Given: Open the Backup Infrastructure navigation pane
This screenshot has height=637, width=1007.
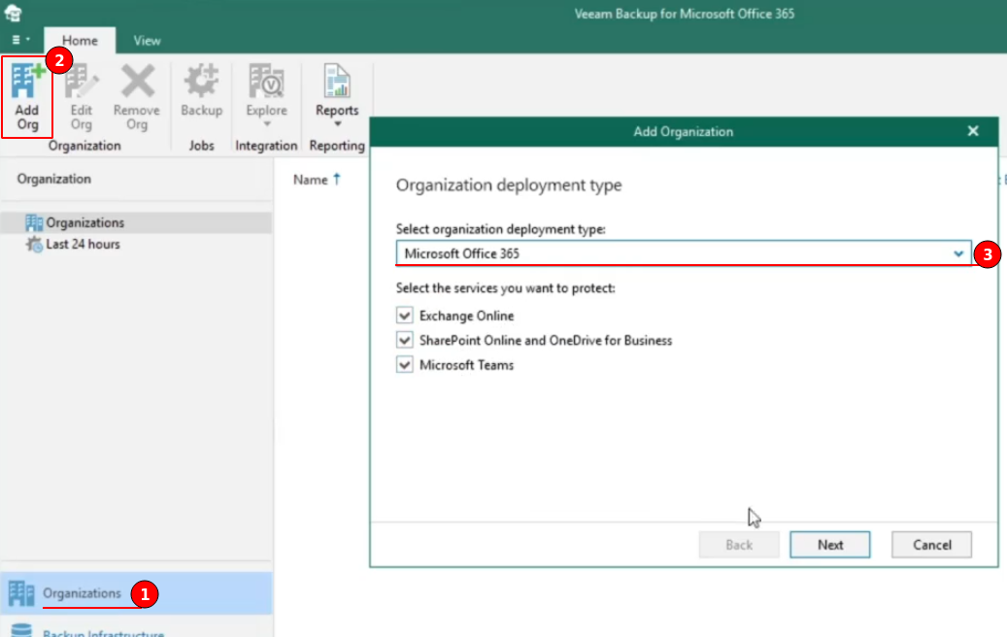Looking at the screenshot, I should (x=136, y=628).
